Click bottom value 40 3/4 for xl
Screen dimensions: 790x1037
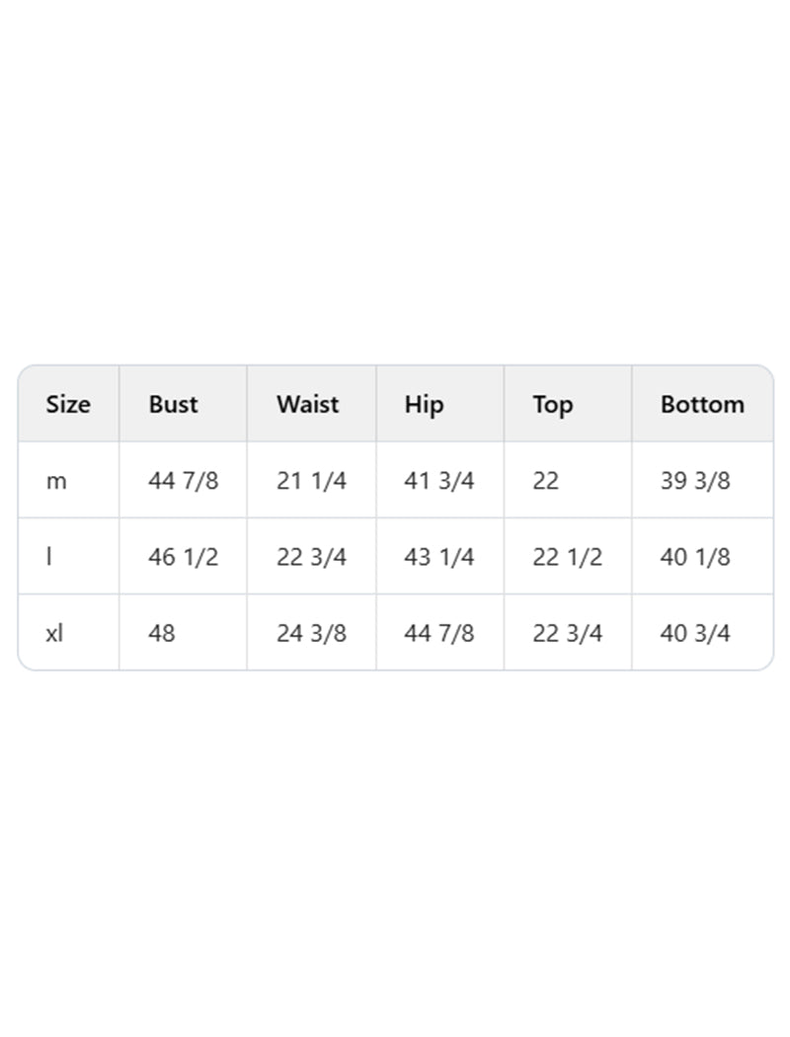point(695,633)
